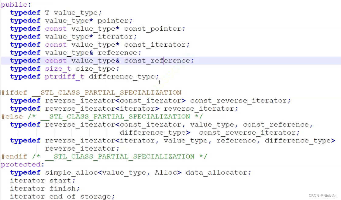This screenshot has height=200, width=341.
Task: Click the "#ifdef" preprocessor directive
Action: click(14, 93)
